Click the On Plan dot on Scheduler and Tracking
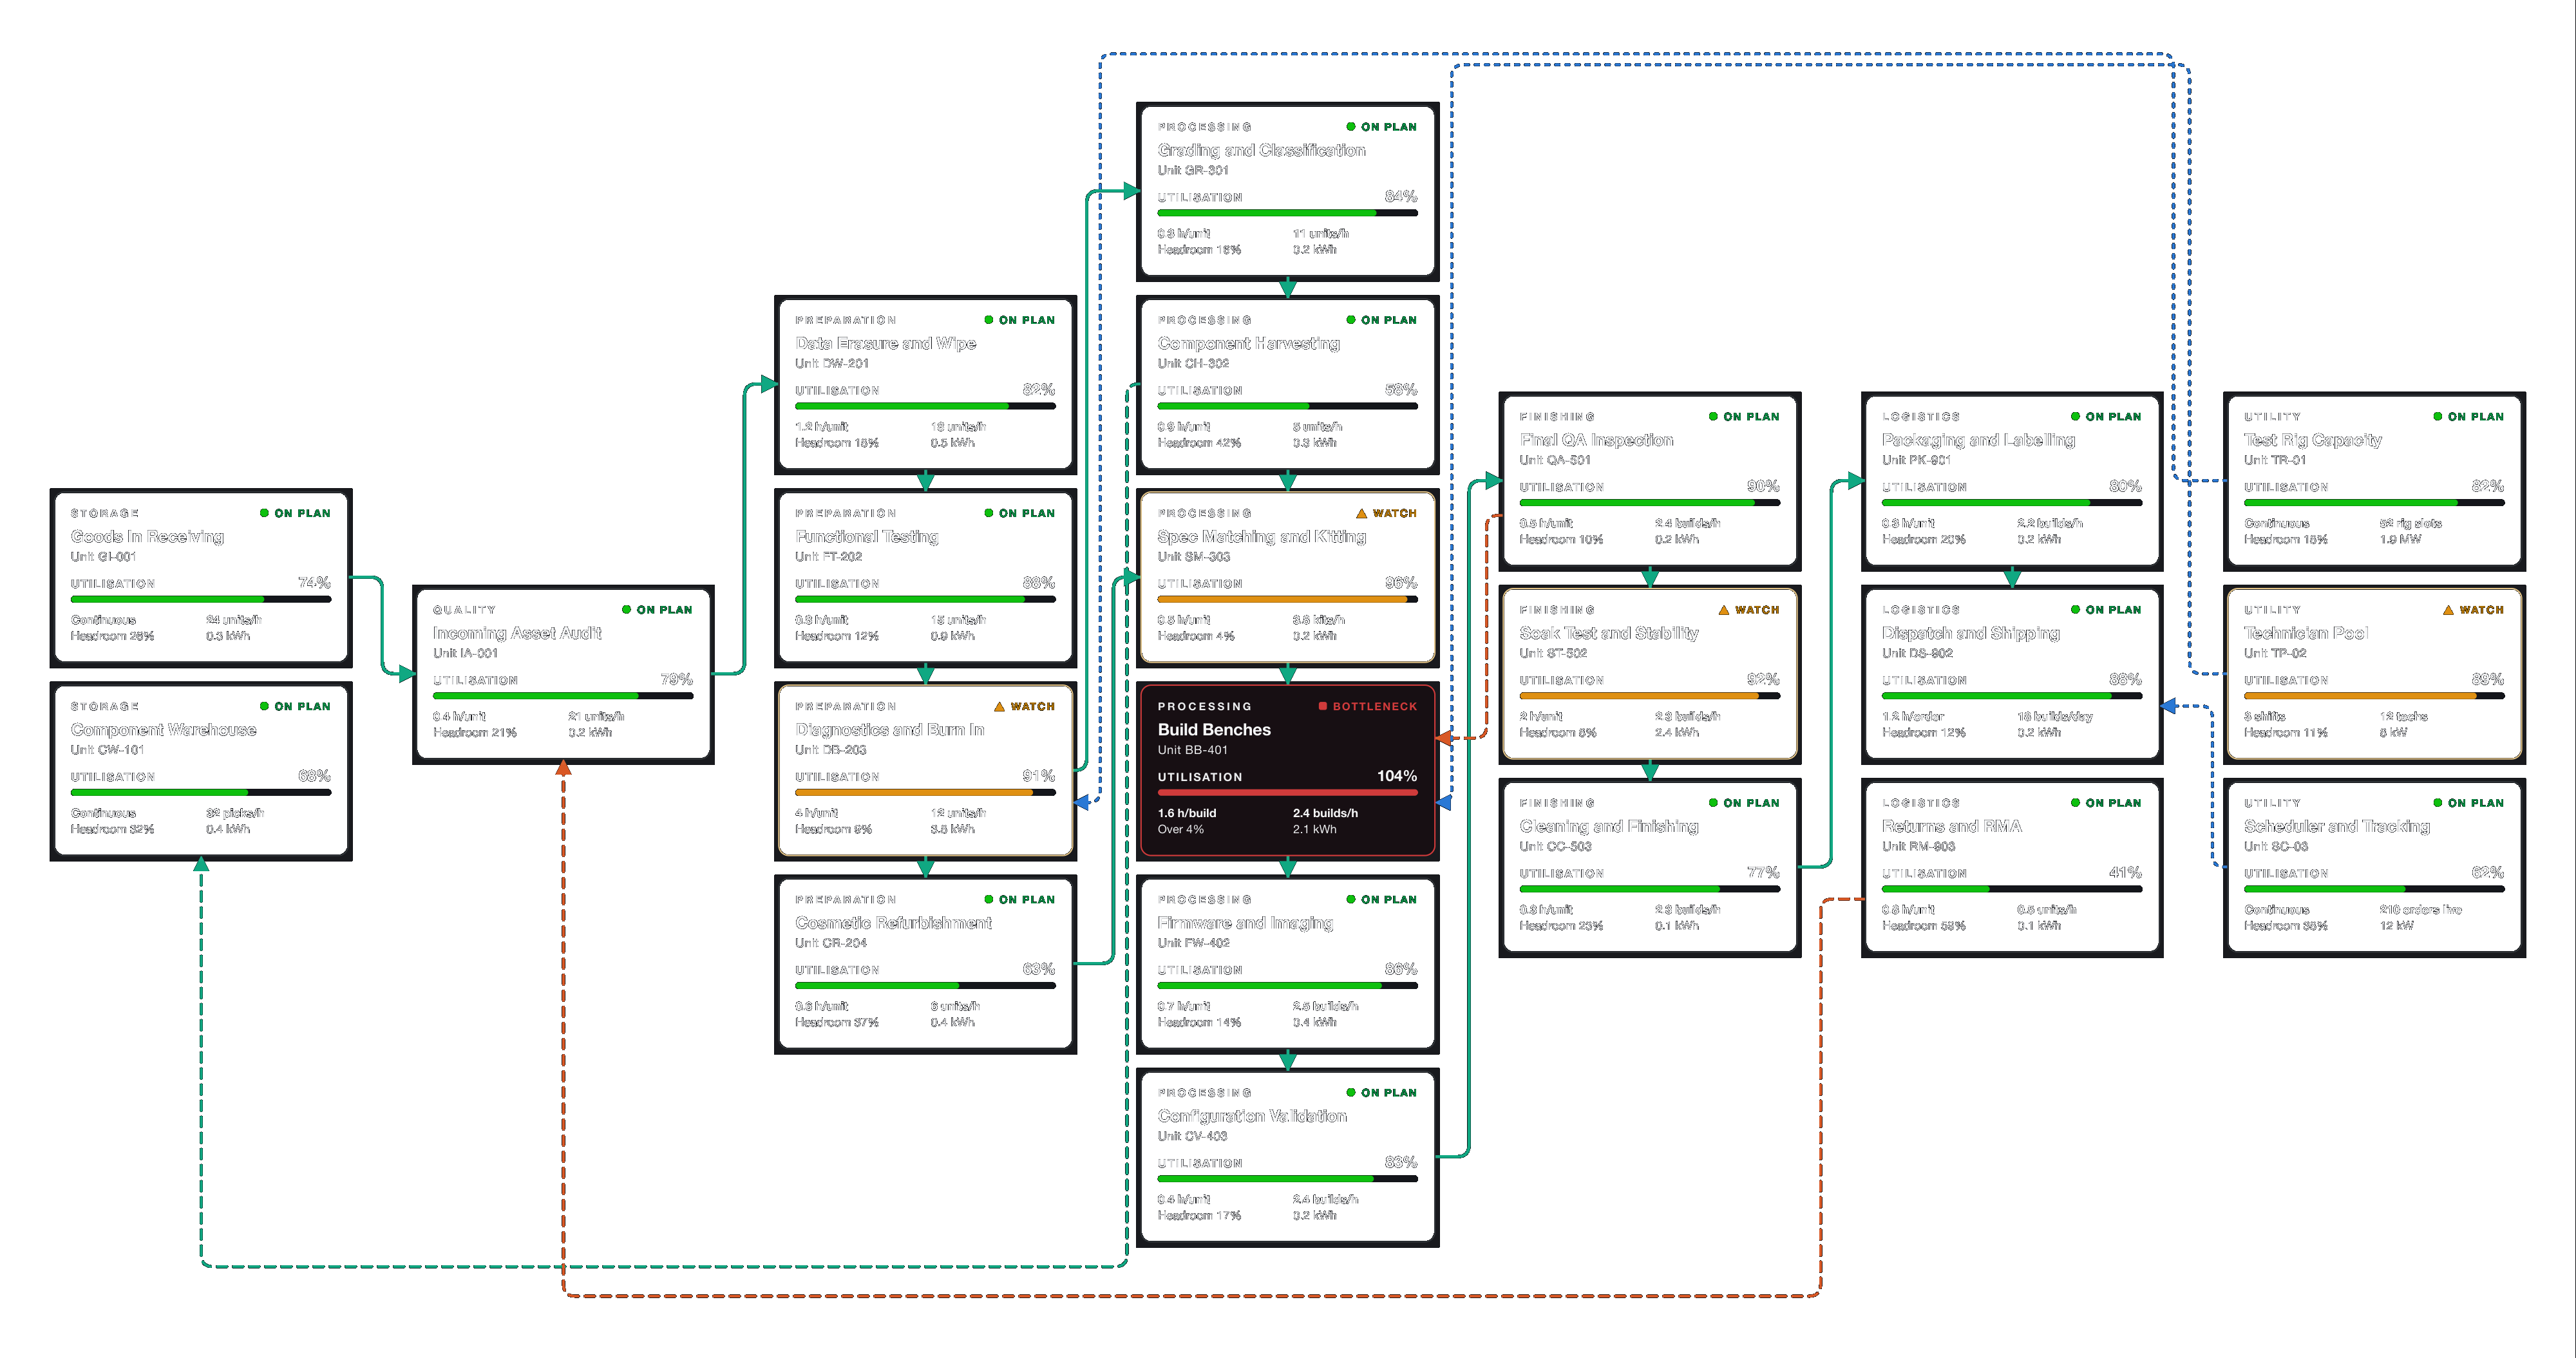 [2437, 803]
